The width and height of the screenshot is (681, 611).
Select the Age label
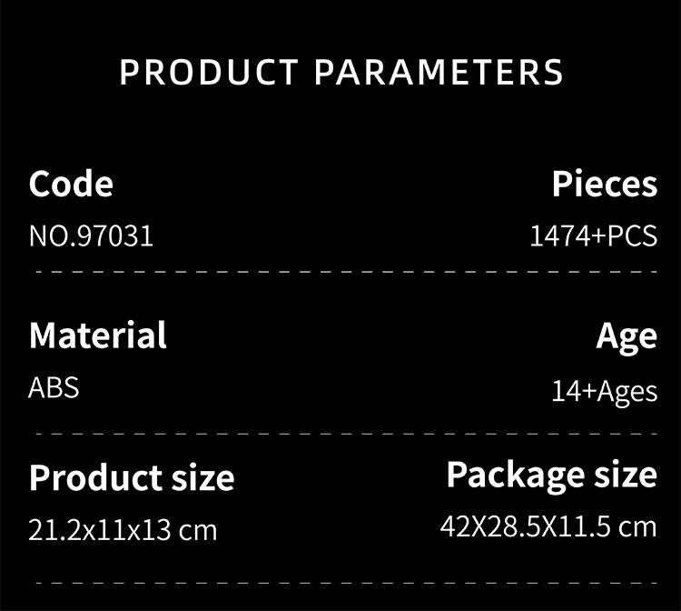tap(627, 337)
